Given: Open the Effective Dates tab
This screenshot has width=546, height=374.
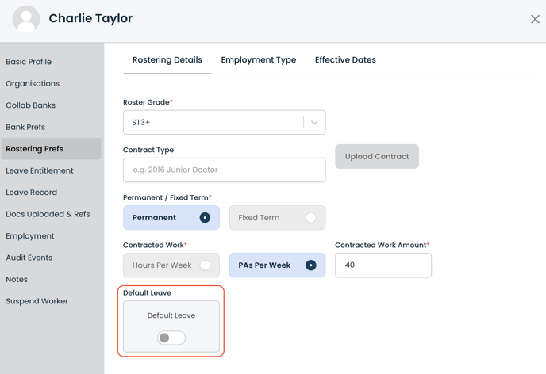Looking at the screenshot, I should click(345, 59).
